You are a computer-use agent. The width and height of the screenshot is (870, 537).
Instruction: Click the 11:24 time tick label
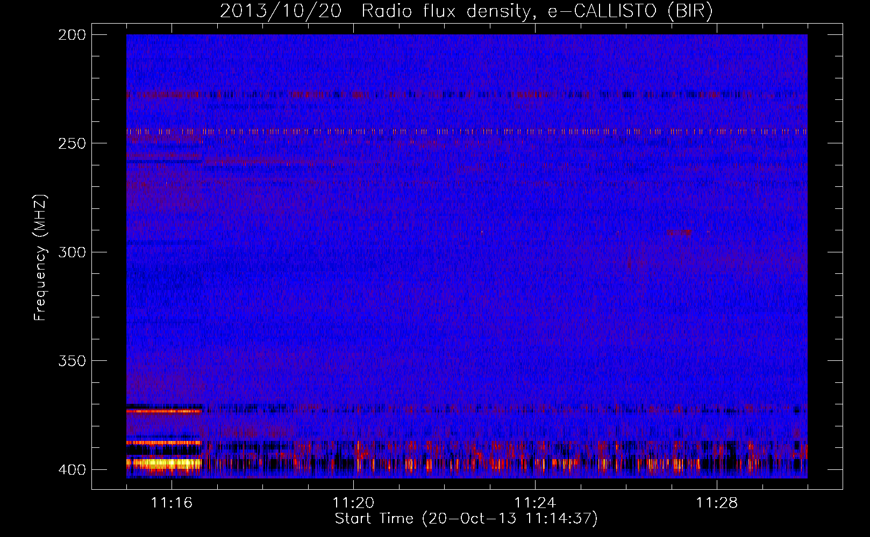click(535, 503)
